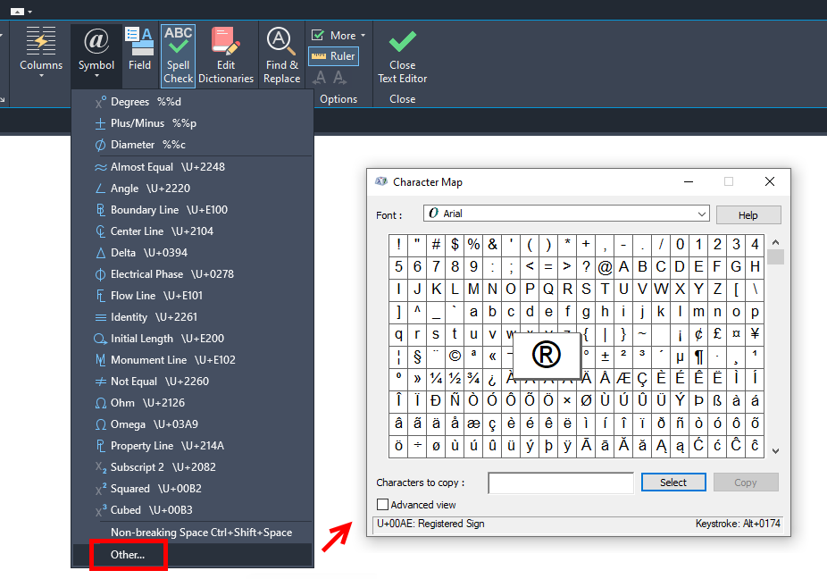Viewport: 827px width, 579px height.
Task: Insert the Property Line symbol
Action: click(193, 446)
